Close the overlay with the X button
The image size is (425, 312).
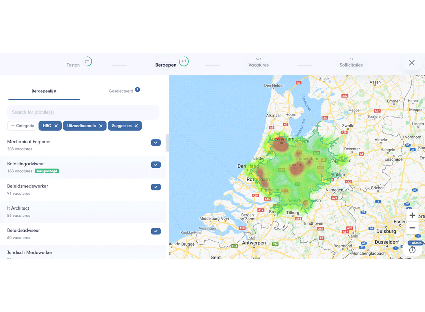click(412, 63)
